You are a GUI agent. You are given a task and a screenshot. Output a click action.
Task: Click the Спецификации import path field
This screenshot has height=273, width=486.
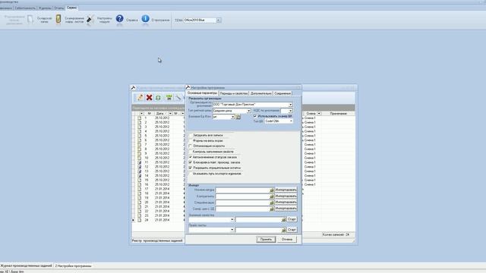(243, 202)
